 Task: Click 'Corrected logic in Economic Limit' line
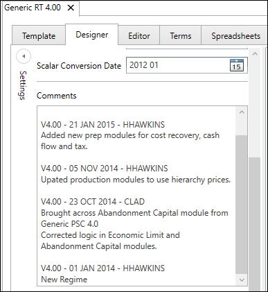[x=110, y=235]
